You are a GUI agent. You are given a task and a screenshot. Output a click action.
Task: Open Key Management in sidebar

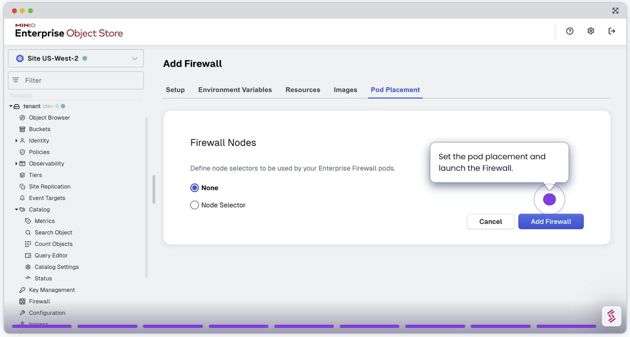click(52, 290)
